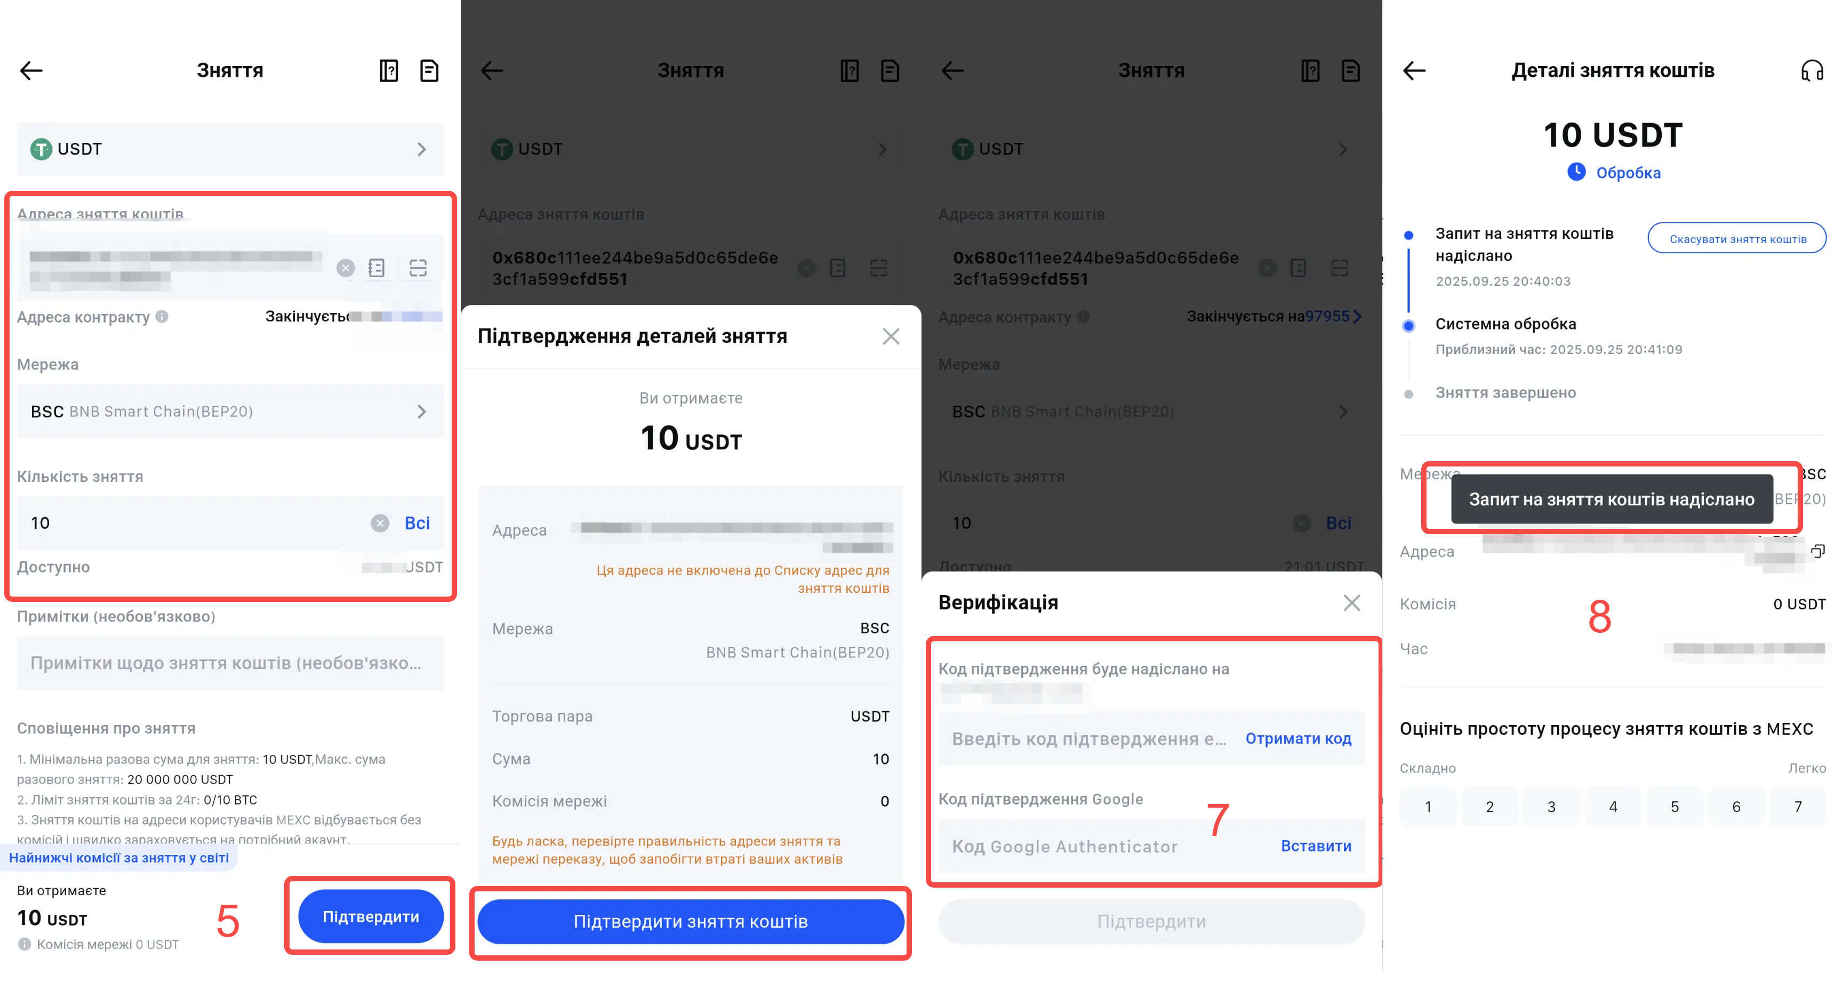Open customer support headset icon
Image resolution: width=1843 pixels, height=998 pixels.
click(1812, 70)
